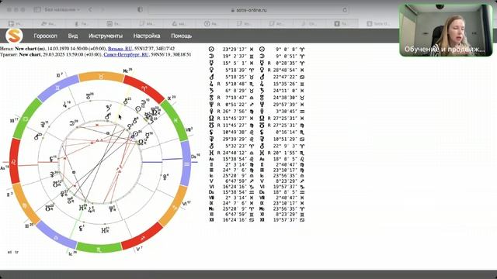
Task: Select the purple Libra sign on the ring
Action: [56, 237]
